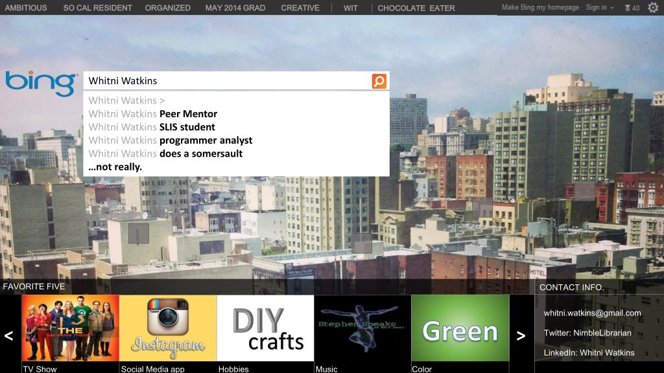This screenshot has width=664, height=373.
Task: Click the FAVORITE FIVE heading
Action: point(34,286)
